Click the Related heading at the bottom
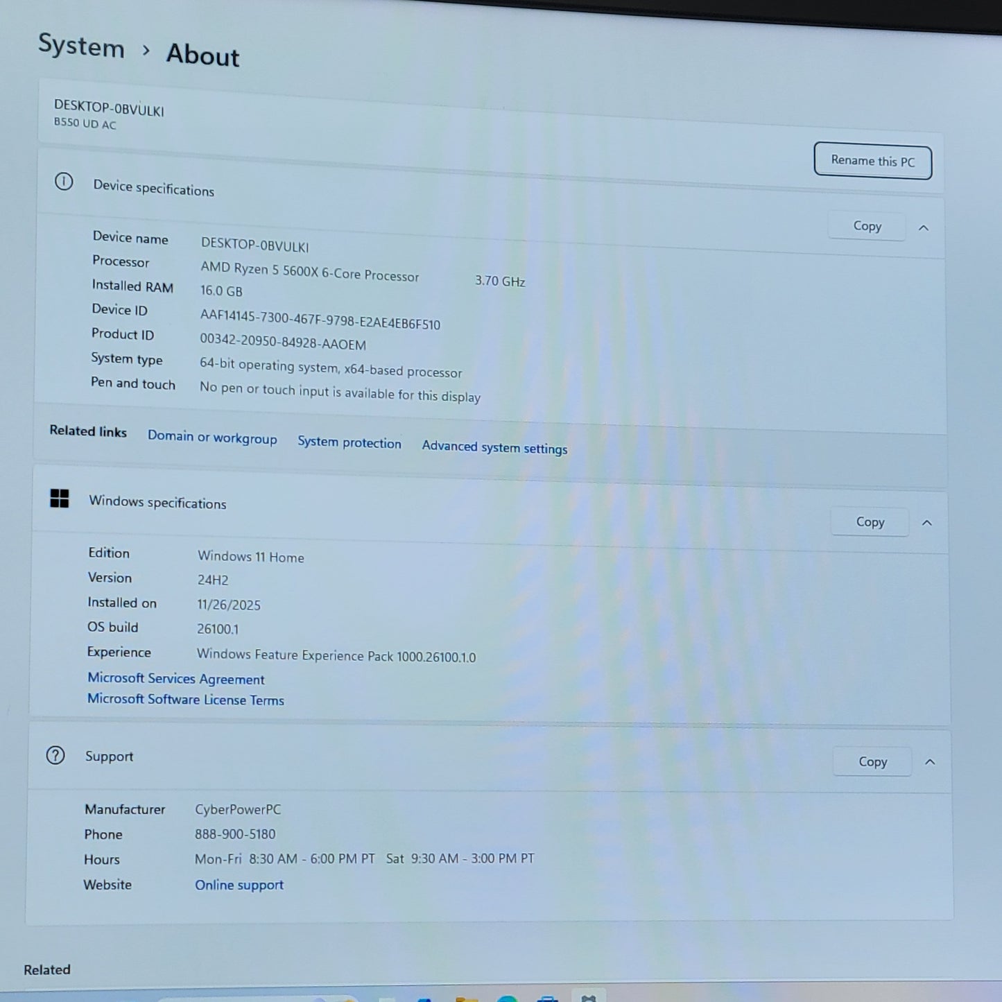 point(47,970)
